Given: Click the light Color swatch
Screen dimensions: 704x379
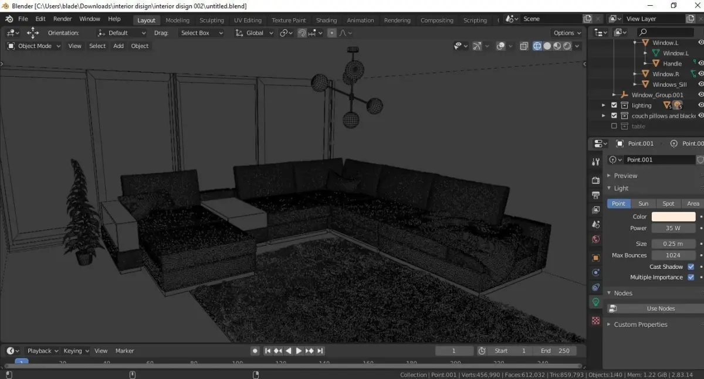Looking at the screenshot, I should click(673, 217).
